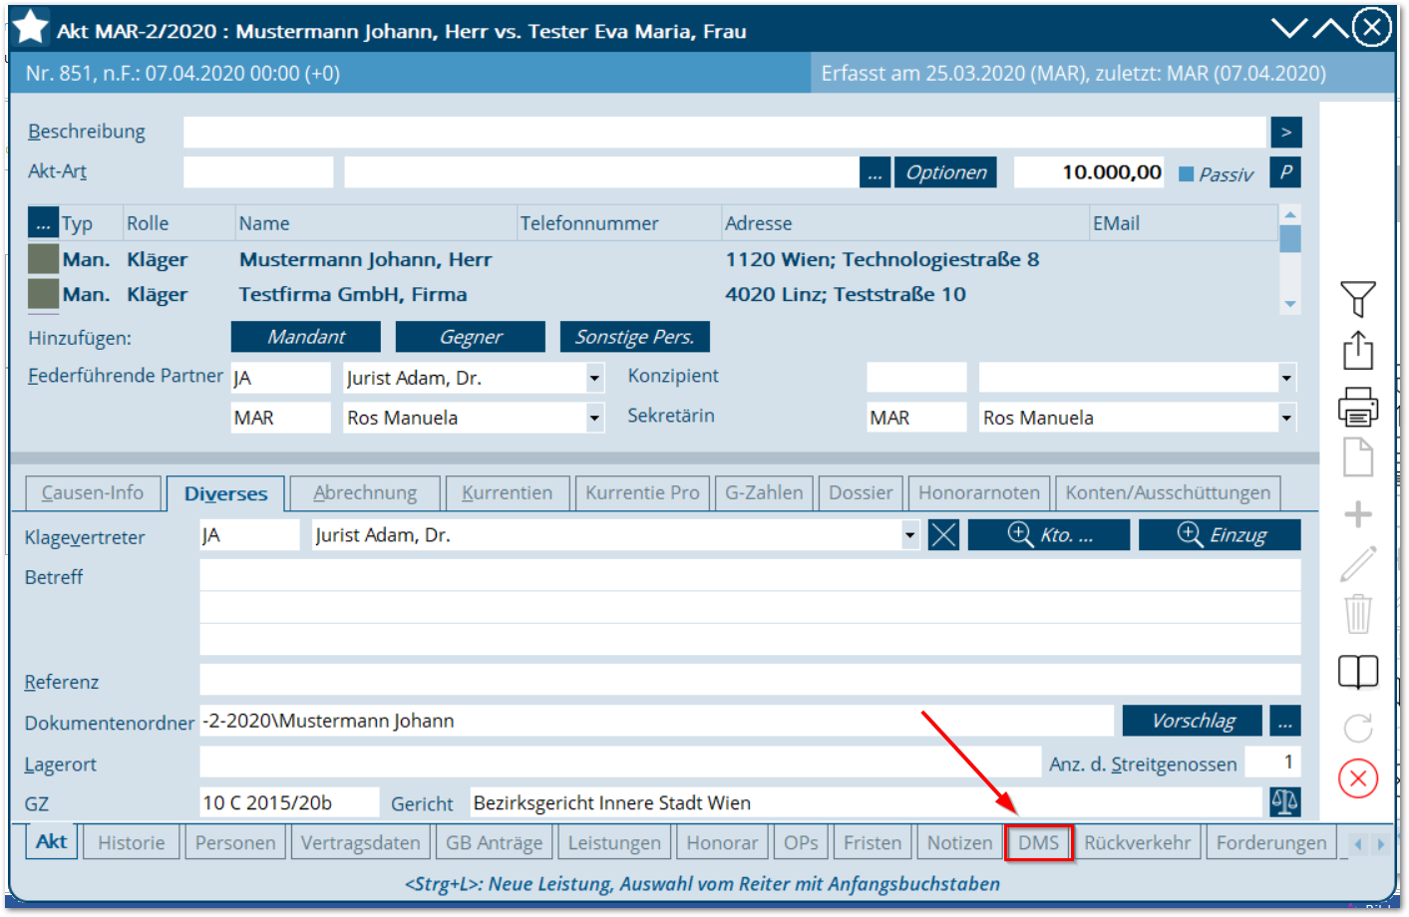Open the '...' browse button next to Akt-Art
Image resolution: width=1409 pixels, height=917 pixels.
(875, 171)
